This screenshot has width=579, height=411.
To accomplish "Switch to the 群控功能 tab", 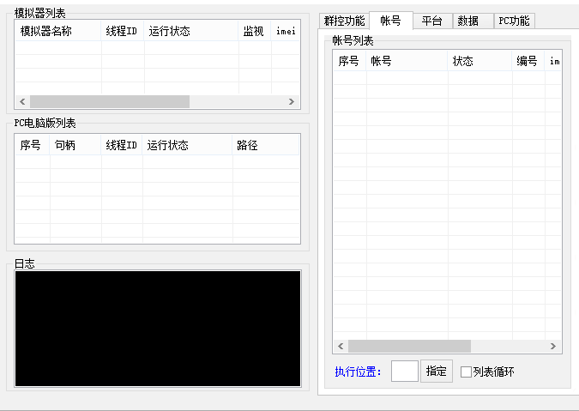I will click(344, 21).
